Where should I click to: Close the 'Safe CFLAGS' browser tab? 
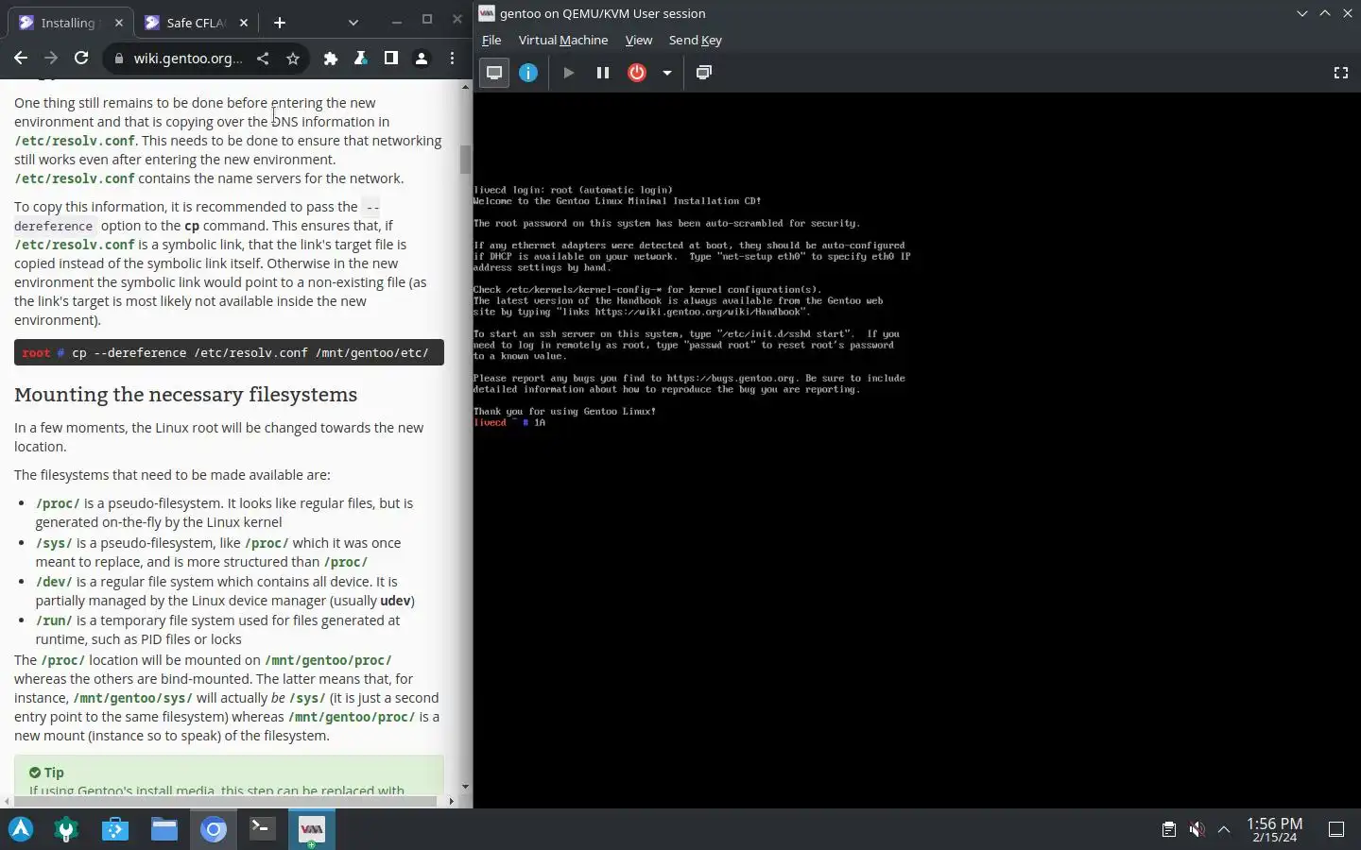(x=244, y=23)
